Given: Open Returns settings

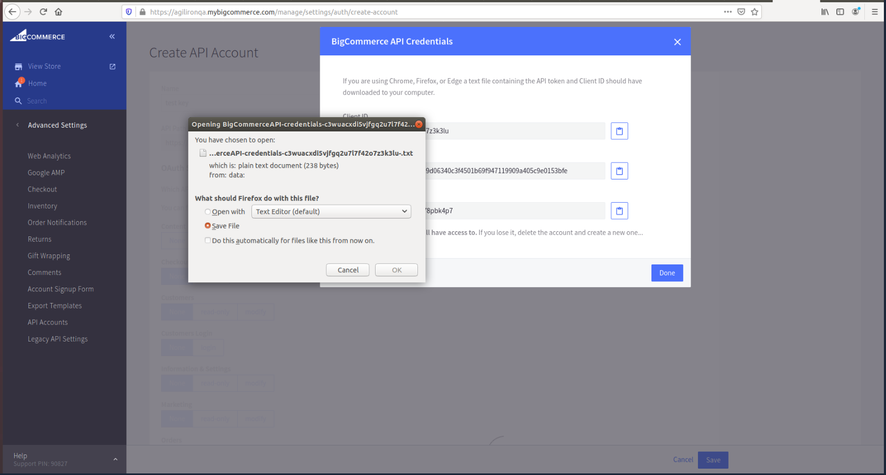Looking at the screenshot, I should [40, 239].
